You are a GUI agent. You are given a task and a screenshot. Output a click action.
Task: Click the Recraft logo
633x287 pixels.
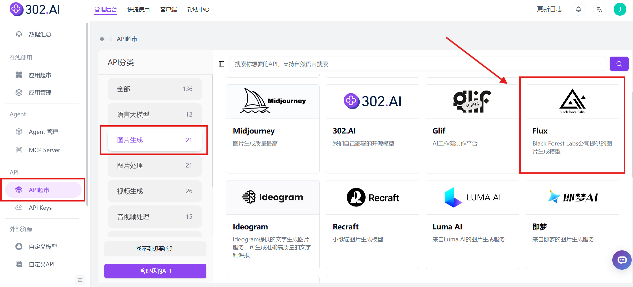[x=372, y=197]
